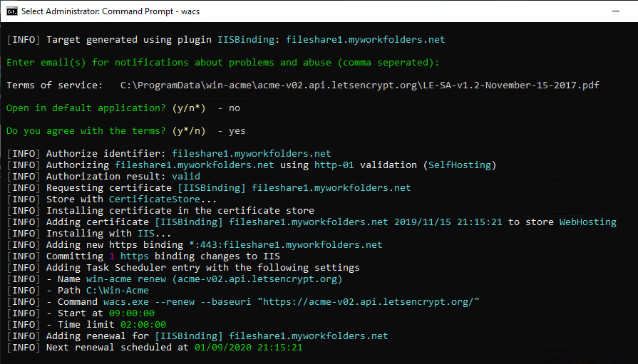Click the next renewal date '01/09/2020 21:15:21'
This screenshot has width=638, height=364.
coord(248,347)
